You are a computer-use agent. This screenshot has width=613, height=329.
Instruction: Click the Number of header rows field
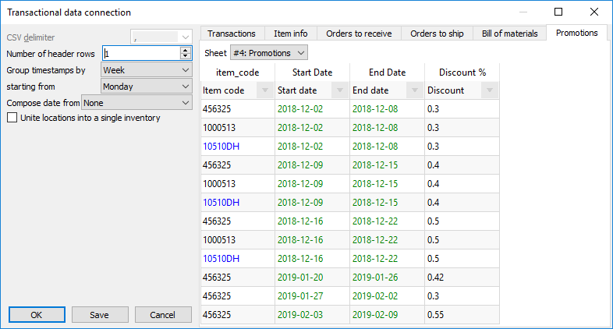140,53
